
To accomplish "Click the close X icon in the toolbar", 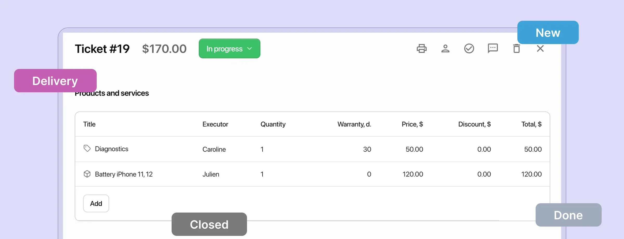I will pos(540,48).
